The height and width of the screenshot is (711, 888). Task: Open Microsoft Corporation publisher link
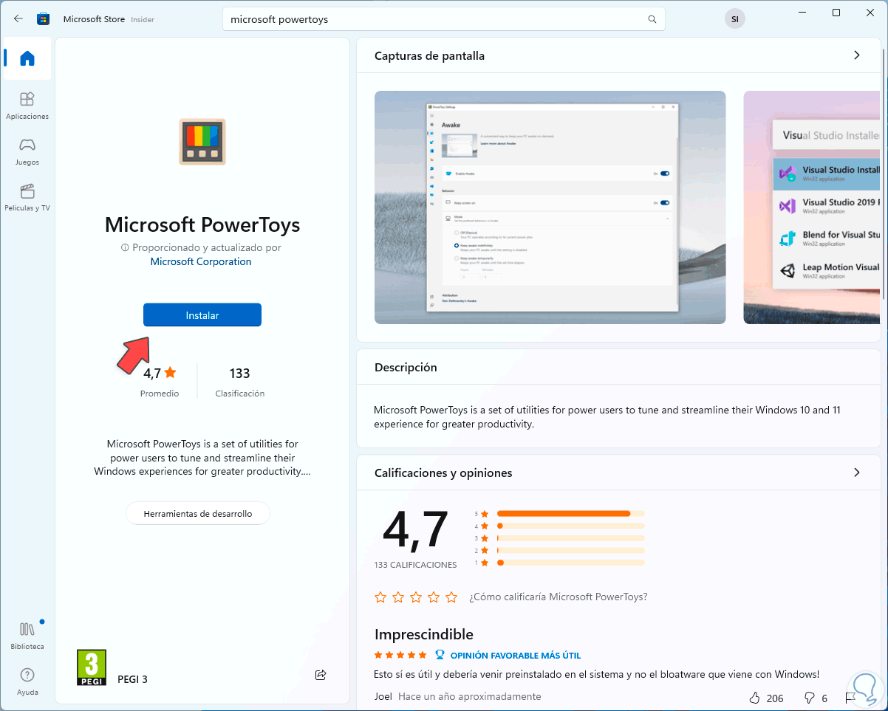point(201,261)
